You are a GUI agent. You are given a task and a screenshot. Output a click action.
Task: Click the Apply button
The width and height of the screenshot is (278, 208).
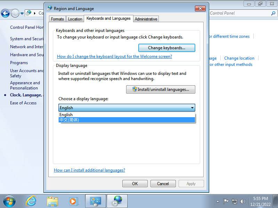pyautogui.click(x=191, y=184)
